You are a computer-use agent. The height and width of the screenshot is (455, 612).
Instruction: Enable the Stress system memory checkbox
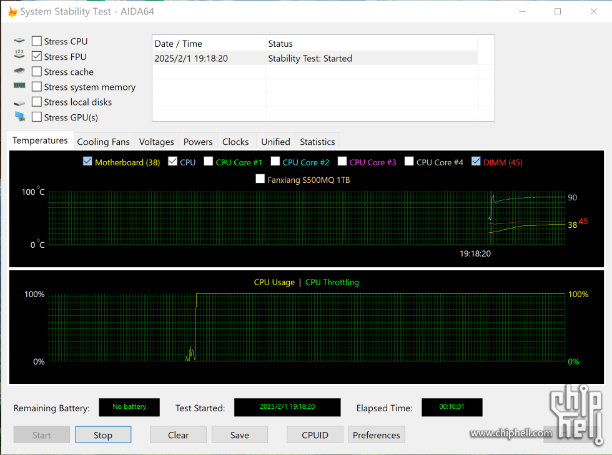point(37,87)
